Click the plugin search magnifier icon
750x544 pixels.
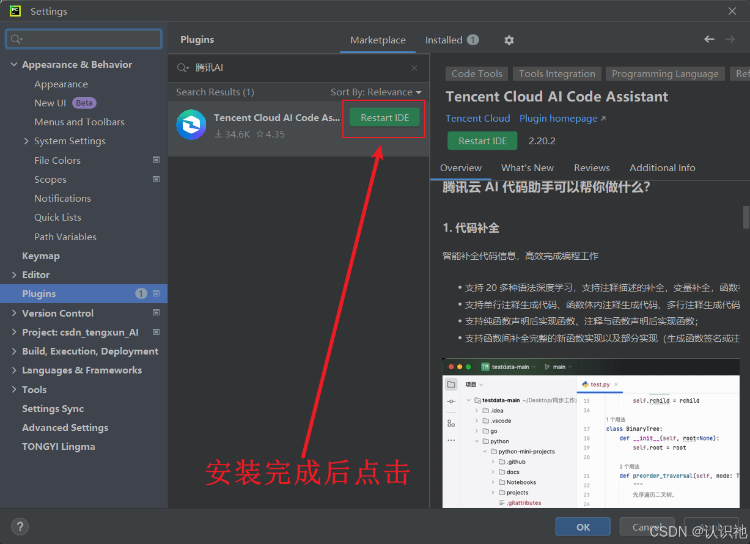tap(183, 68)
